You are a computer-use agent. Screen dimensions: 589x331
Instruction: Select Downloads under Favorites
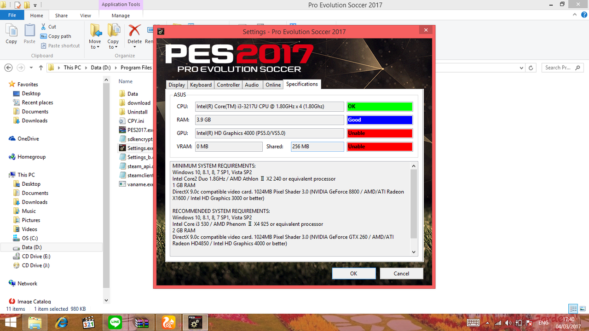(x=35, y=120)
